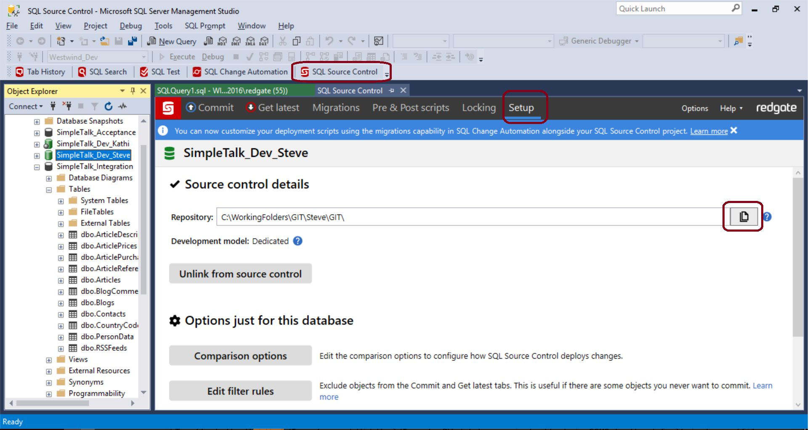Open the Westwind_Dev database dropdown
This screenshot has height=430, width=810.
coord(143,57)
